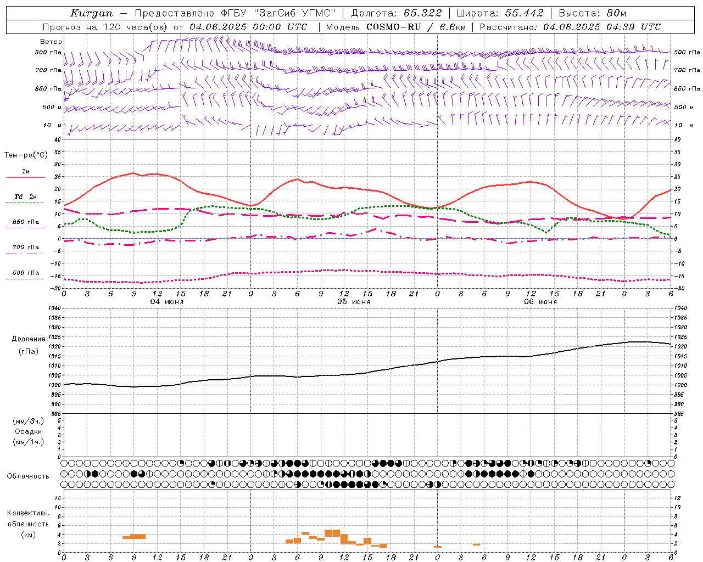Click the calculation time 04:39 UTC
Screen dimensions: 703x562
[x=633, y=27]
